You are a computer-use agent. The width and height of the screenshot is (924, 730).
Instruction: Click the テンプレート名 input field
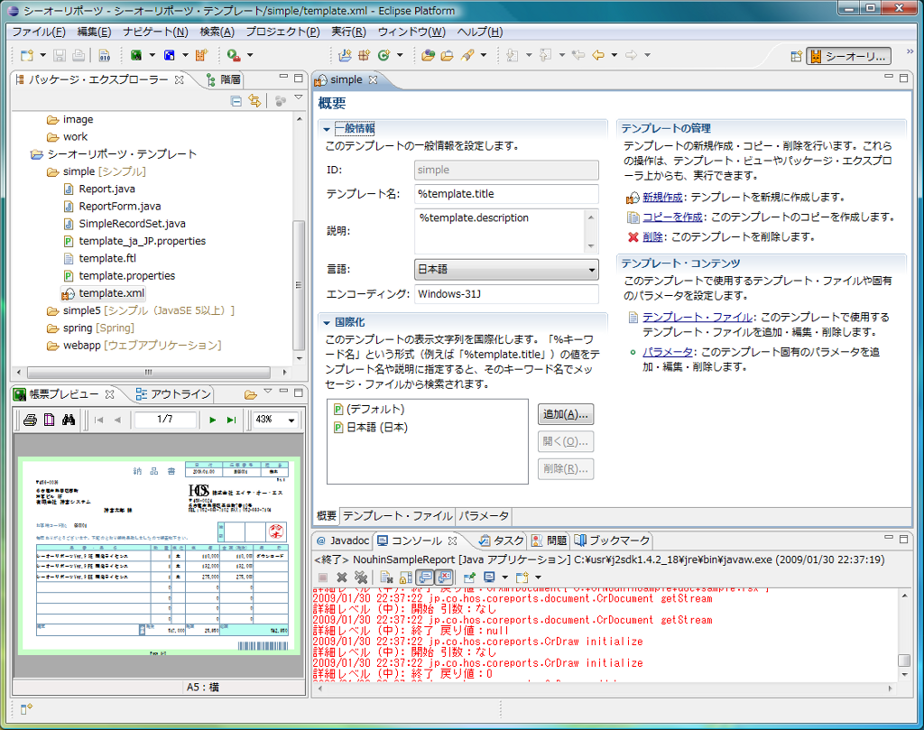(x=506, y=194)
